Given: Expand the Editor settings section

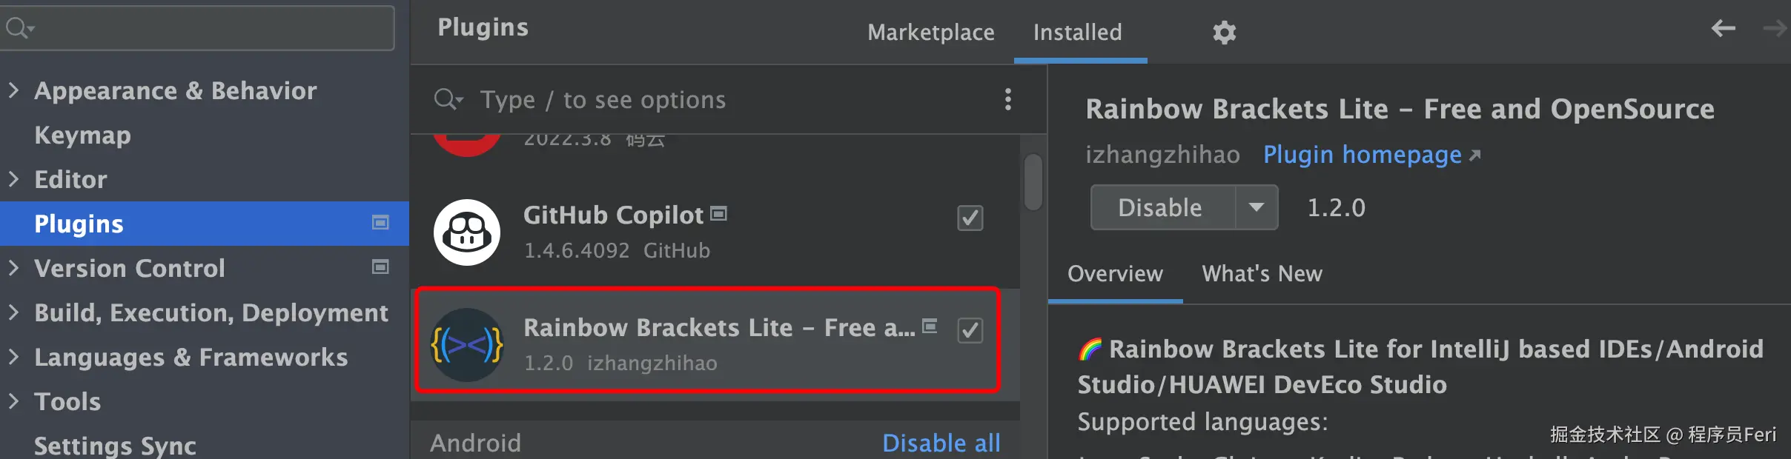Looking at the screenshot, I should click(13, 179).
